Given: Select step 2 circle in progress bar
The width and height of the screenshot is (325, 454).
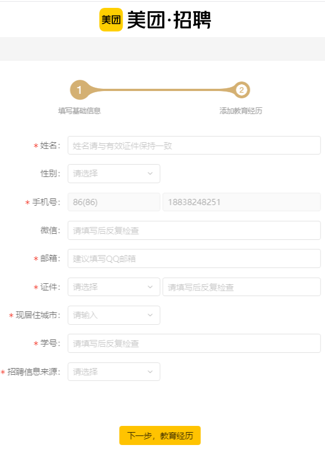Looking at the screenshot, I should [241, 90].
